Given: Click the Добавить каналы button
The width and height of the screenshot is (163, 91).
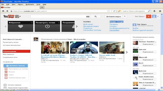Looking at the screenshot, I should (x=16, y=66).
